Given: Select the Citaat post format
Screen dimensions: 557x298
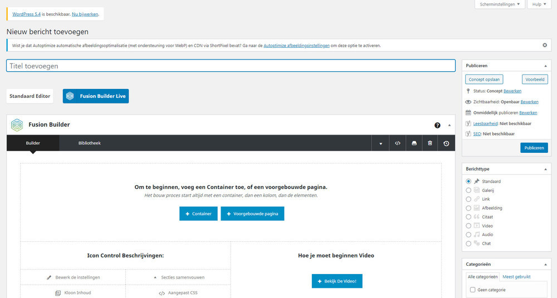Looking at the screenshot, I should point(468,217).
